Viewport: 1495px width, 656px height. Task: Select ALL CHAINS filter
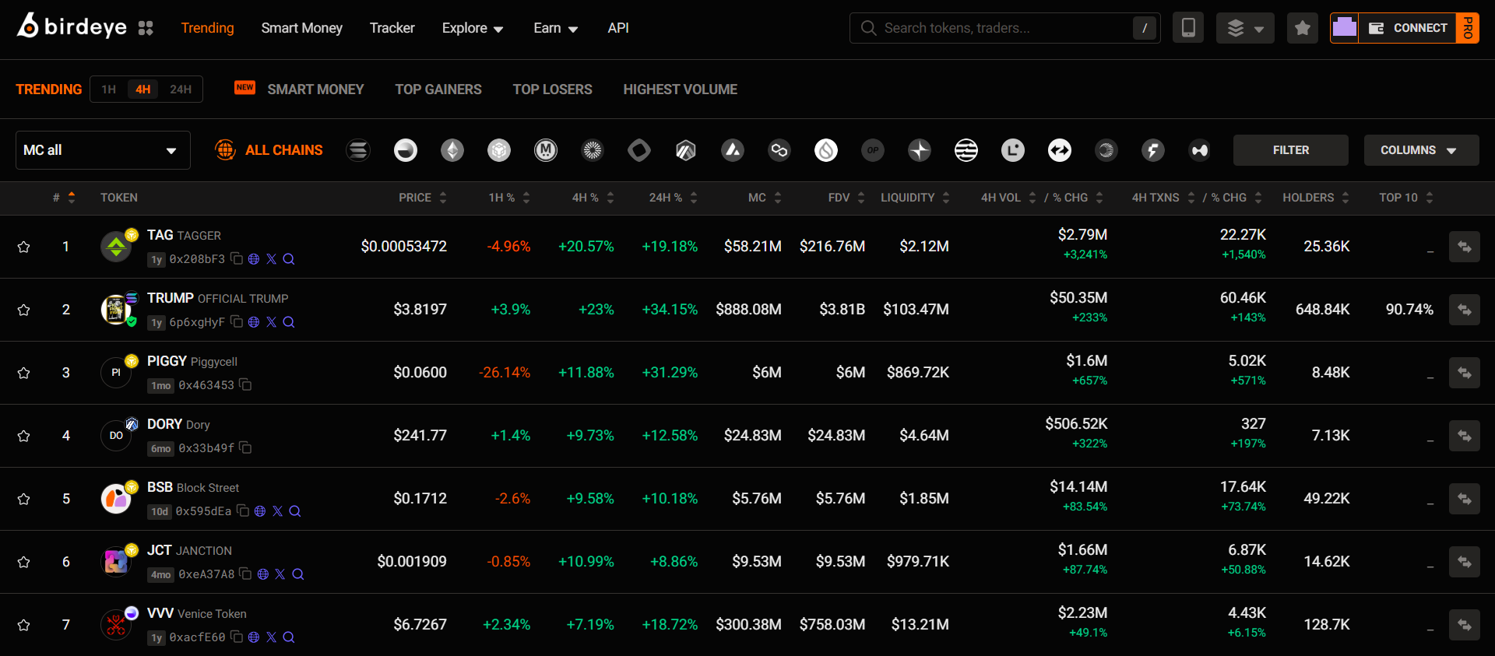click(x=269, y=150)
